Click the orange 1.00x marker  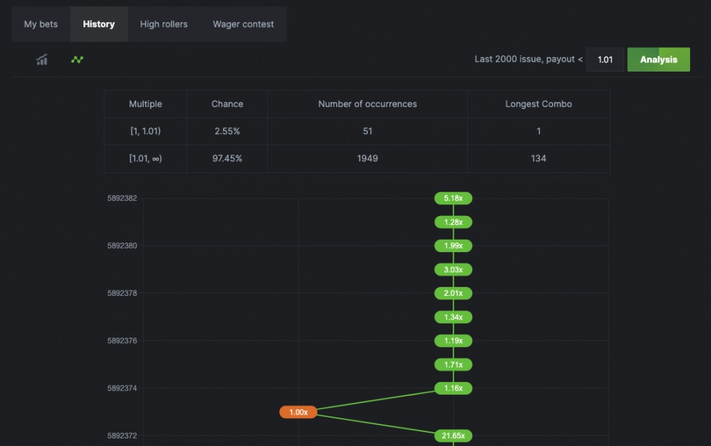(299, 413)
